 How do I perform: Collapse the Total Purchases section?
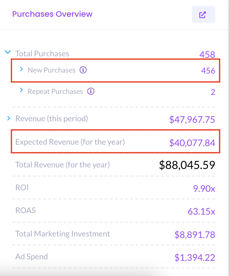(x=8, y=52)
